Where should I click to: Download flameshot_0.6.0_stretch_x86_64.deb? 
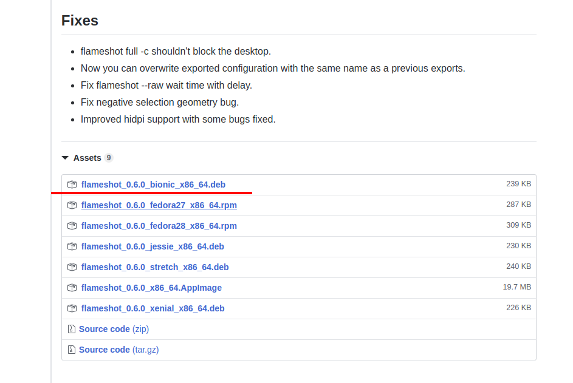(155, 267)
